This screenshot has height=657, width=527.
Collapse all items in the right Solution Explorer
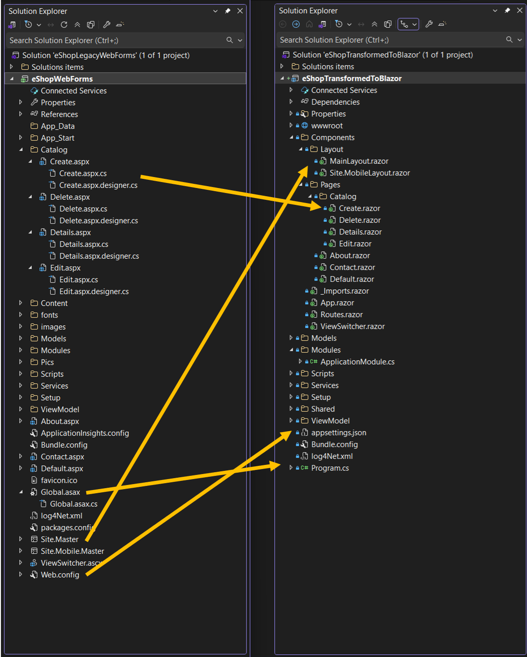coord(374,24)
